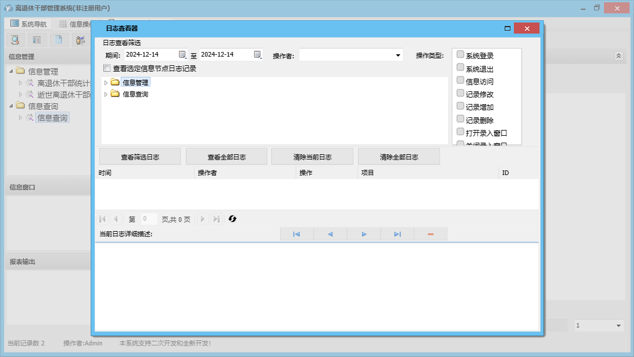
Task: Click the 项目 column header
Action: [x=428, y=173]
